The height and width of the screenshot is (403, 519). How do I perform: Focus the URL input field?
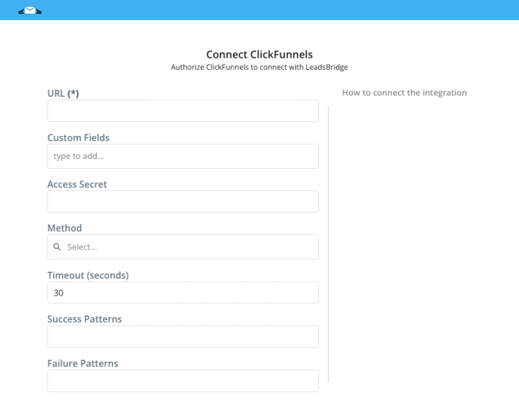[183, 111]
